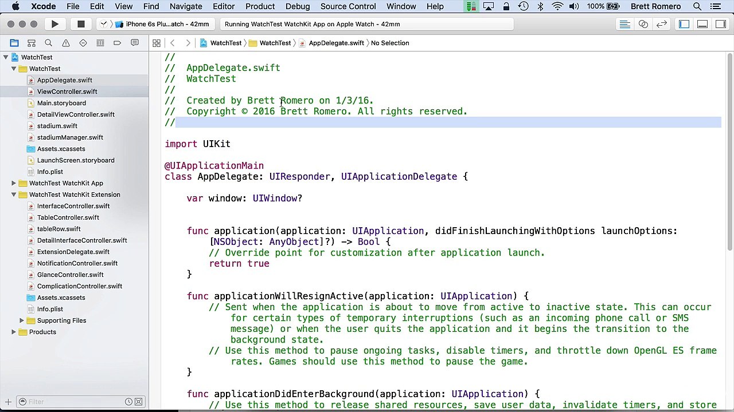Select the Standard editor mode
This screenshot has width=734, height=412.
(x=625, y=24)
